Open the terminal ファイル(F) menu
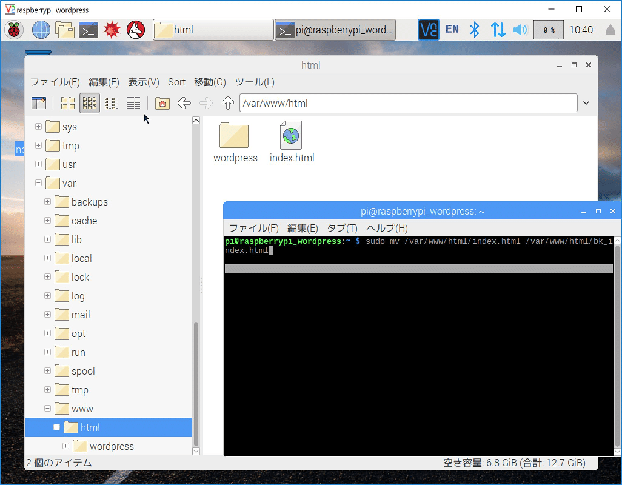Viewport: 622px width, 485px height. point(254,228)
